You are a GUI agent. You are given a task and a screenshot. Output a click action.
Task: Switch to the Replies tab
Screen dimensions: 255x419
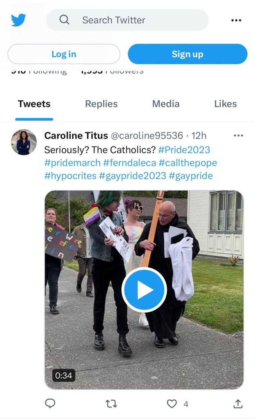coord(101,104)
